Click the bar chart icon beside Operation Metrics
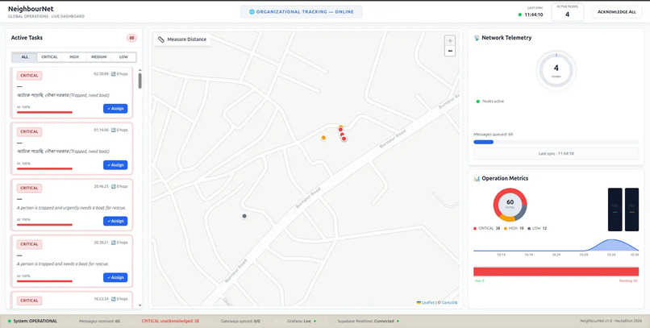The height and width of the screenshot is (328, 650). [x=477, y=178]
